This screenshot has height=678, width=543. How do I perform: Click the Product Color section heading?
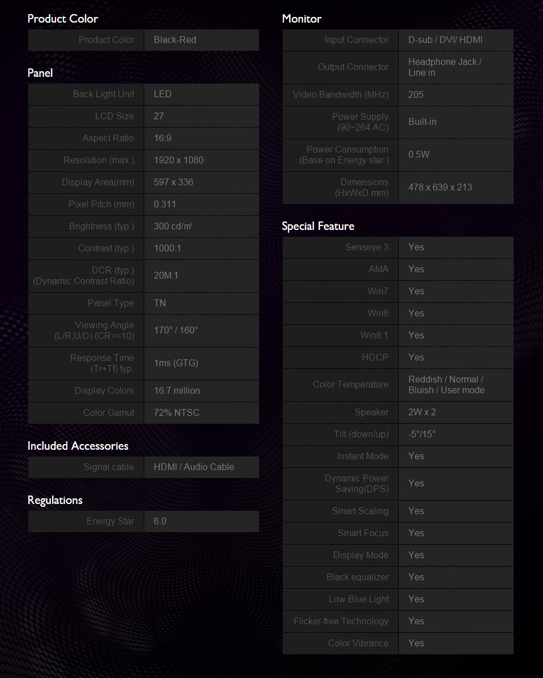pyautogui.click(x=63, y=19)
